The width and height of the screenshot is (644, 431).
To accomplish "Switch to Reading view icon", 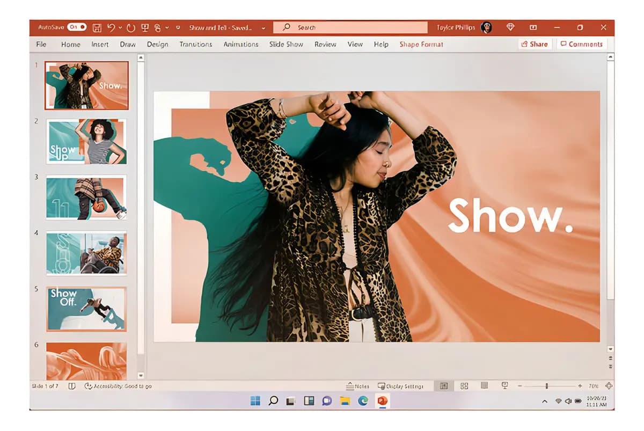I will click(x=484, y=385).
